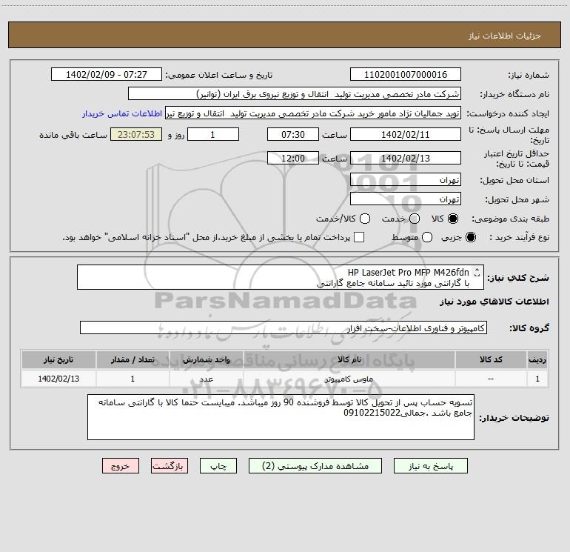Select the کالا radio button

pyautogui.click(x=453, y=219)
